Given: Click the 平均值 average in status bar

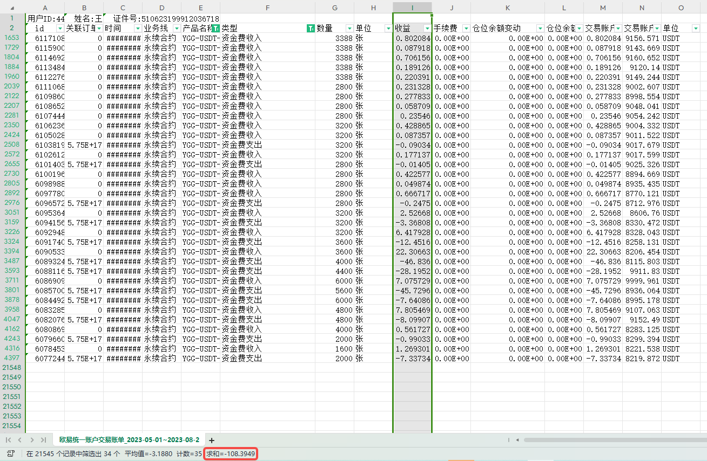Looking at the screenshot, I should click(149, 454).
